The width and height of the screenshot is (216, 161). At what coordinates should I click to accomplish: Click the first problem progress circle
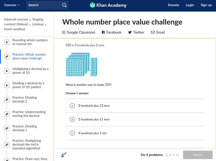(x=167, y=155)
